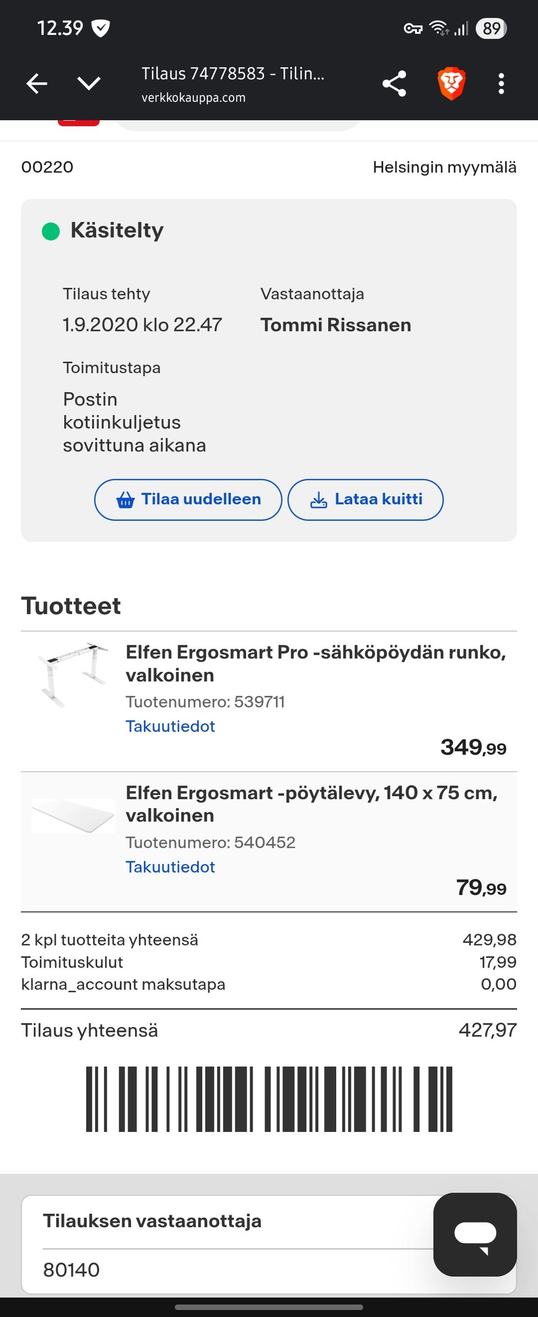This screenshot has height=1317, width=538.
Task: Tap the shield icon beside the clock
Action: click(100, 28)
